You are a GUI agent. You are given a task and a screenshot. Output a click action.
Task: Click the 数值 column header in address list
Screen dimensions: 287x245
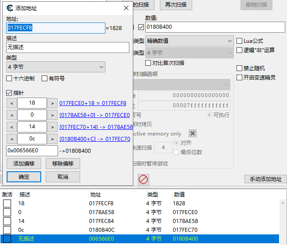[x=179, y=195]
